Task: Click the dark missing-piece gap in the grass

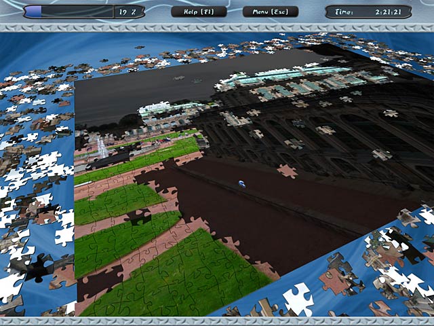Action: point(139,217)
